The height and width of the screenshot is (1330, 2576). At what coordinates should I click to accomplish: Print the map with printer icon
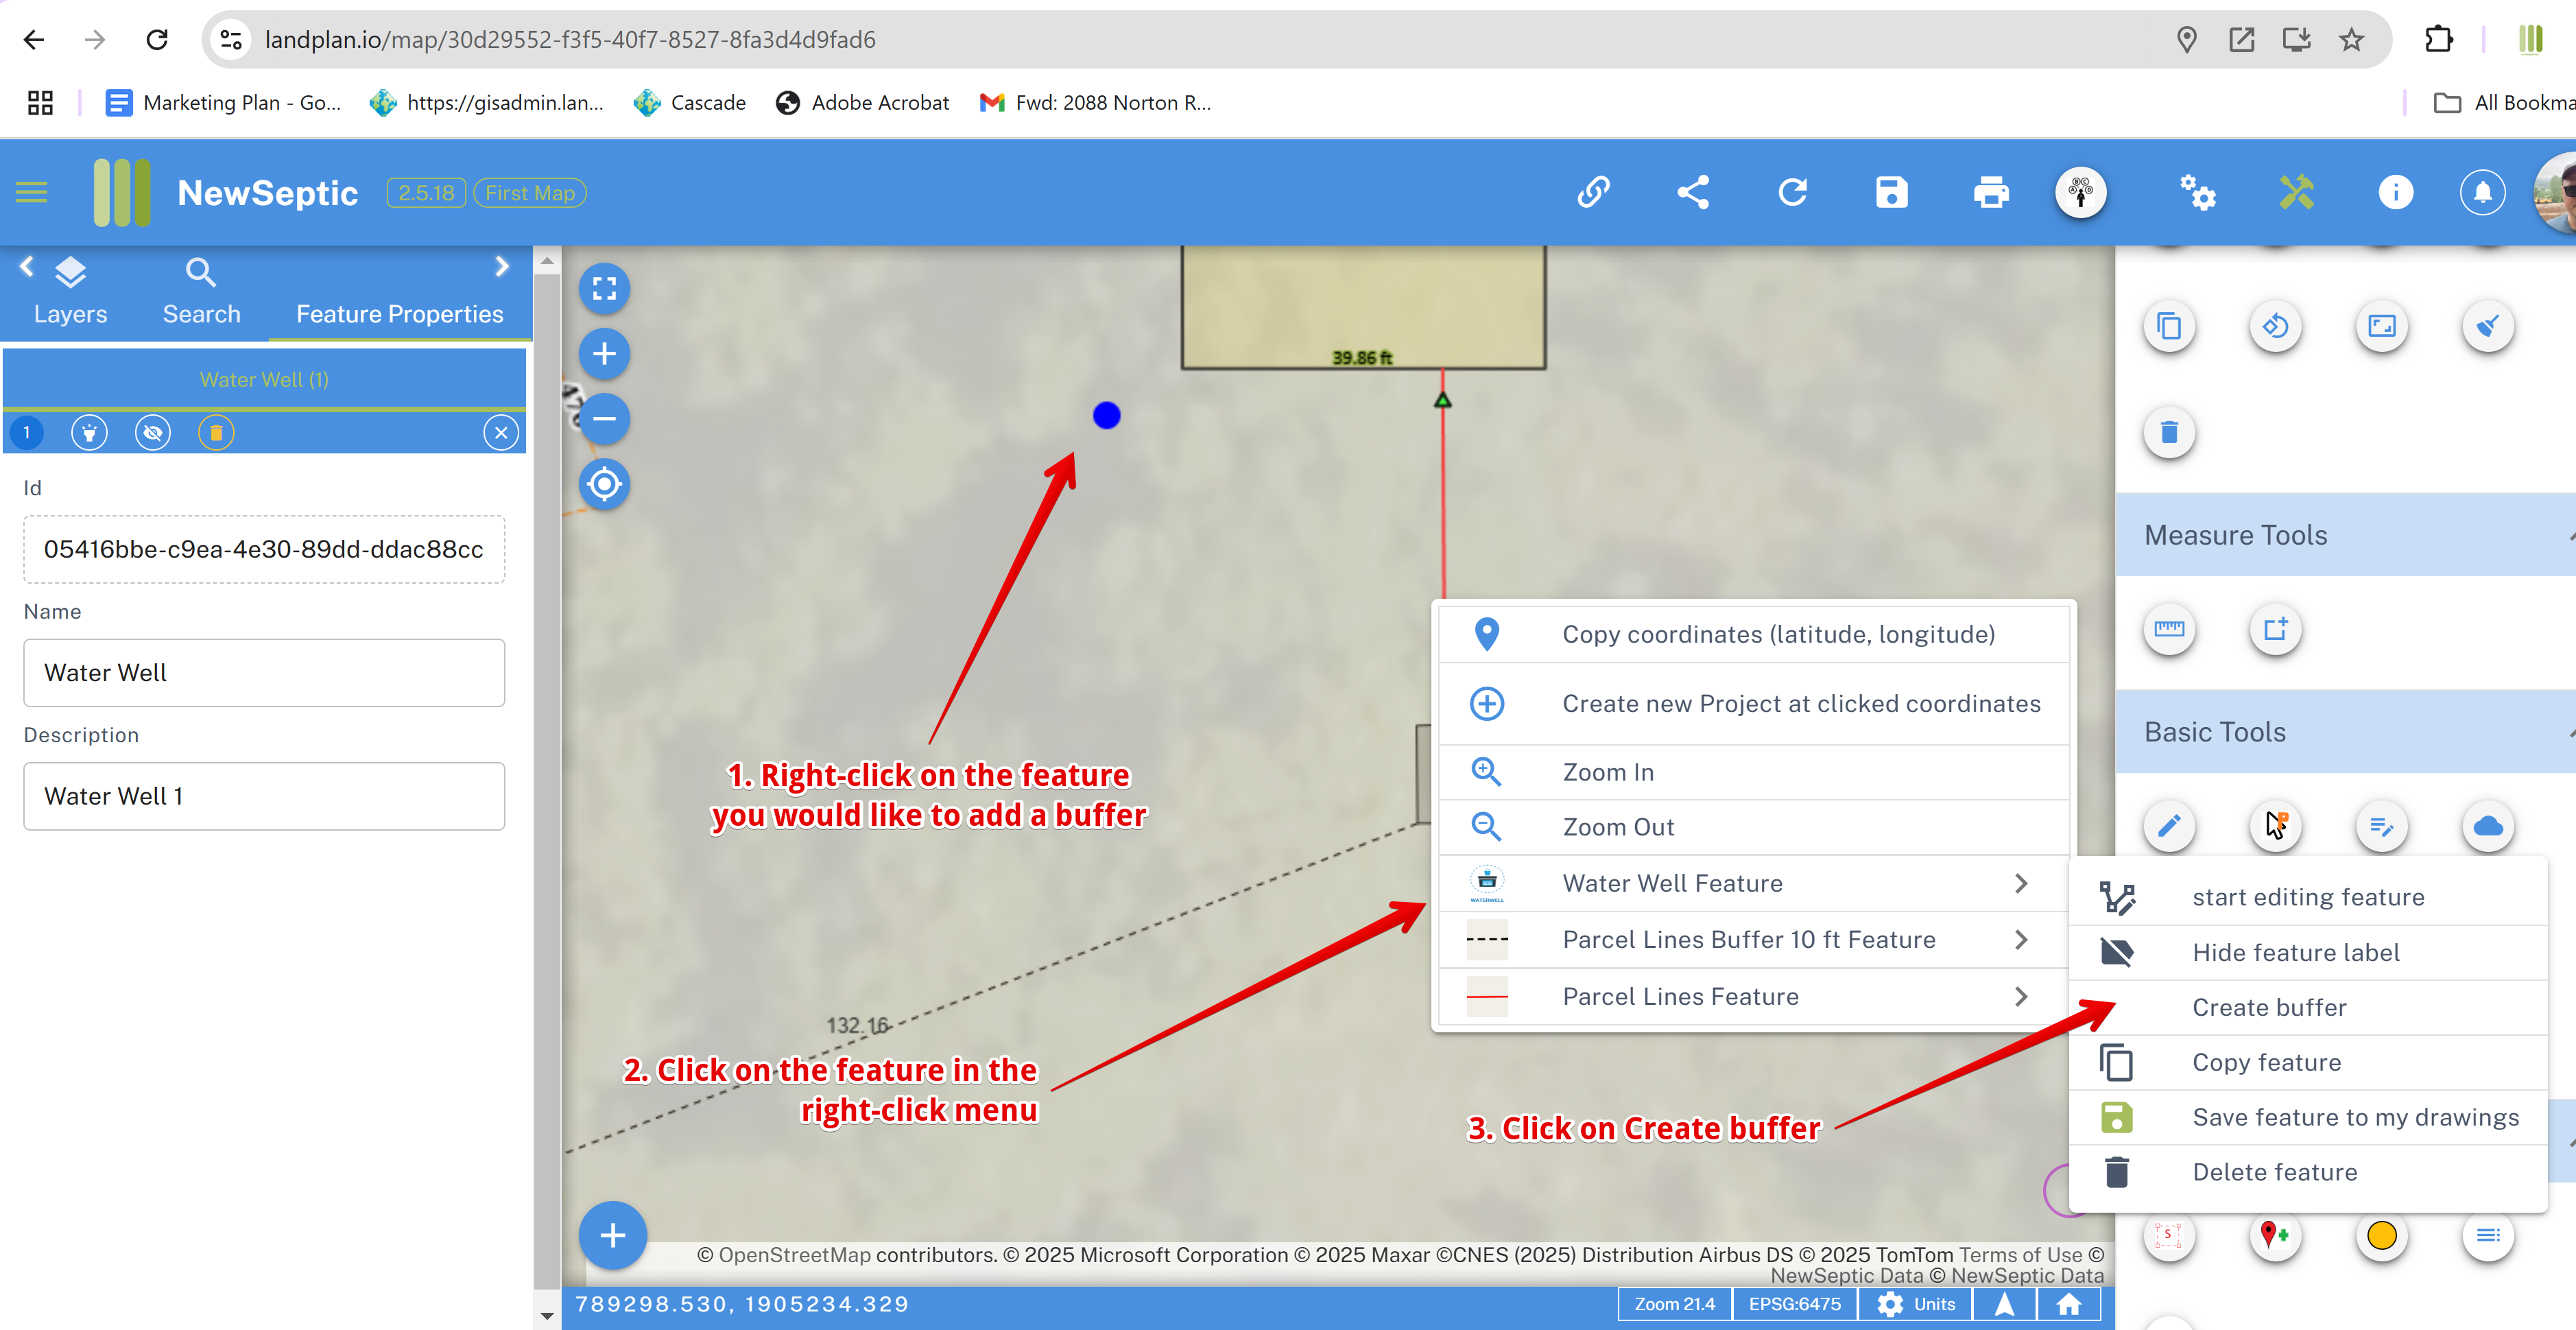1991,192
